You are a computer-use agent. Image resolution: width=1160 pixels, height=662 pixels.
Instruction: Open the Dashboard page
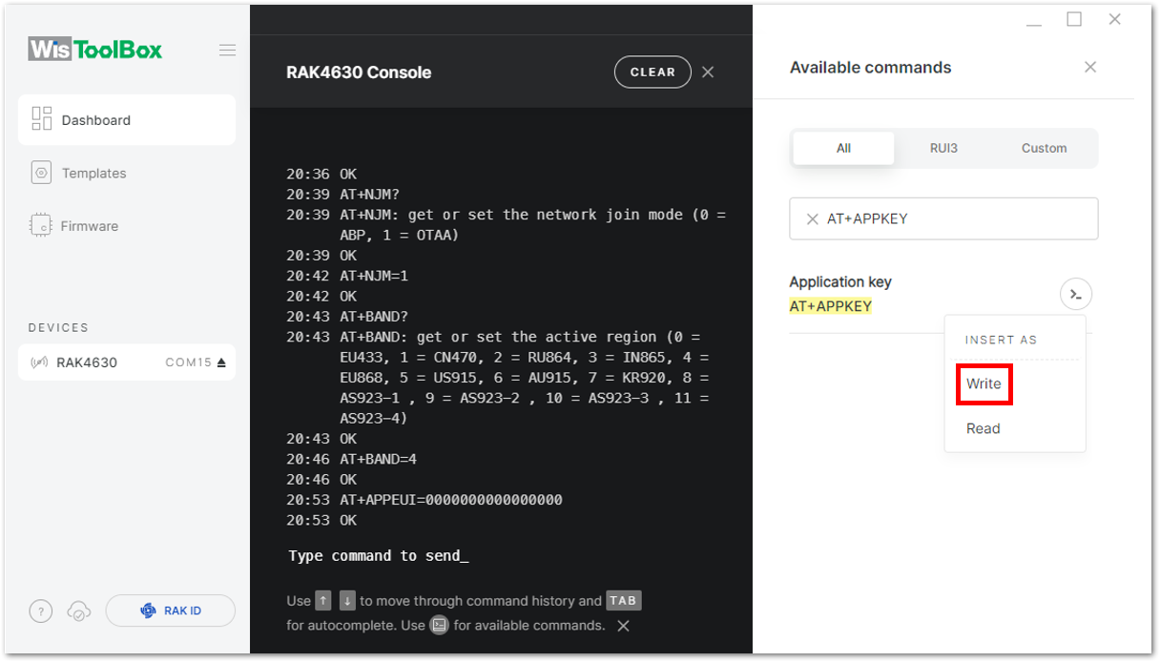(127, 120)
